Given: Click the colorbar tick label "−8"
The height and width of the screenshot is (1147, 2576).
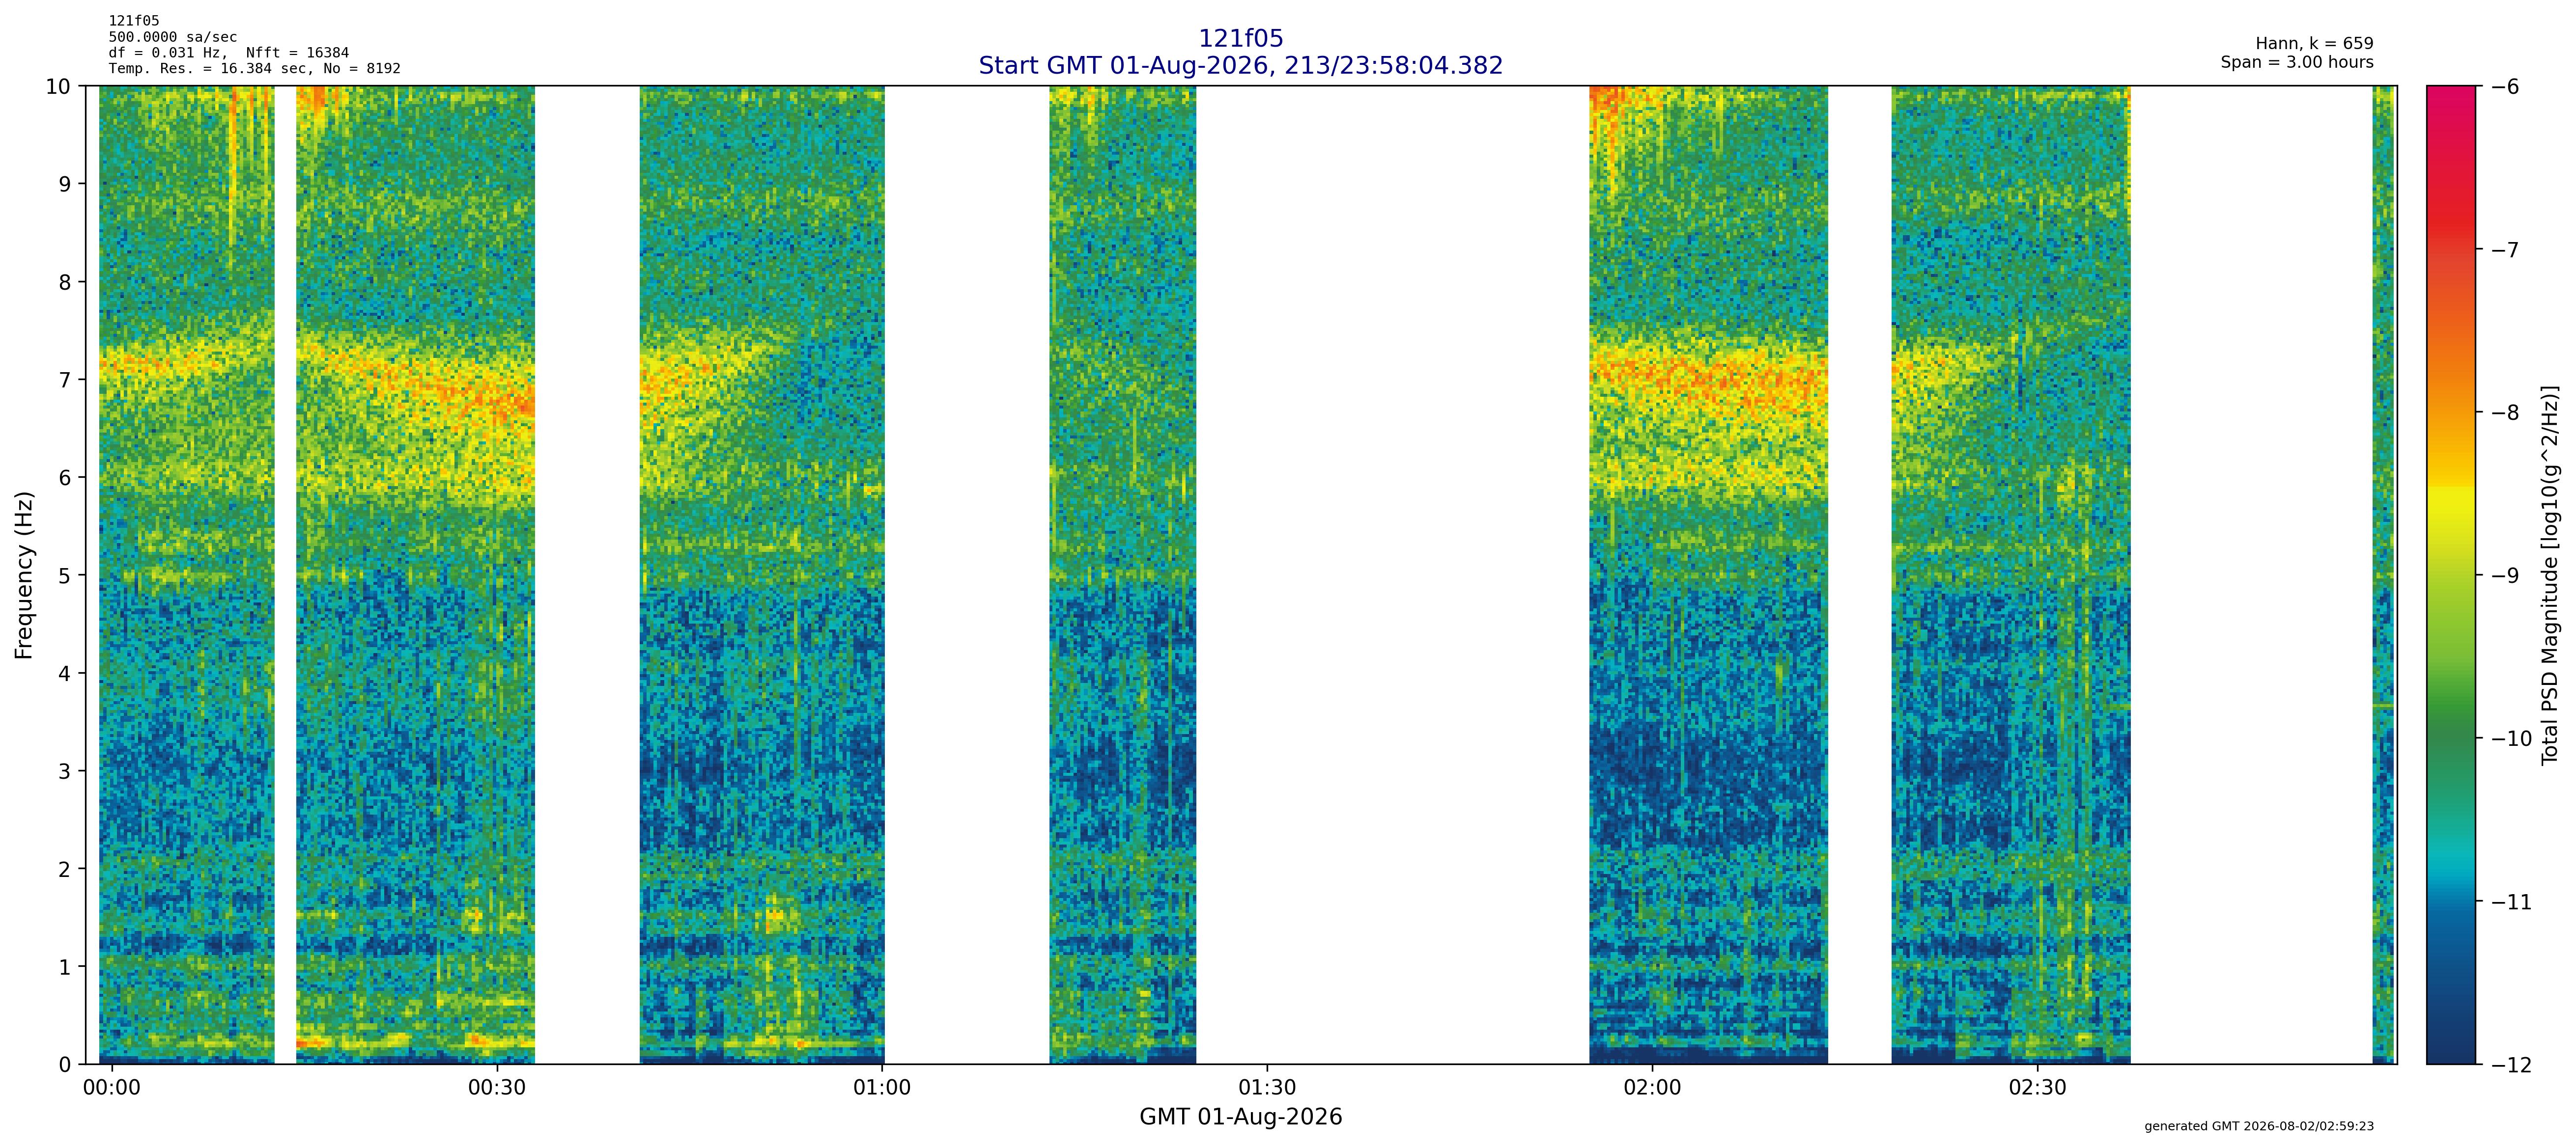Looking at the screenshot, I should pos(2505,412).
